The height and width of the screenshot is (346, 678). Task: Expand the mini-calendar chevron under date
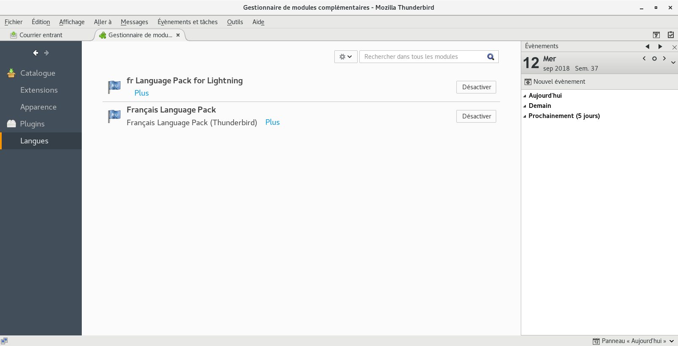point(673,63)
